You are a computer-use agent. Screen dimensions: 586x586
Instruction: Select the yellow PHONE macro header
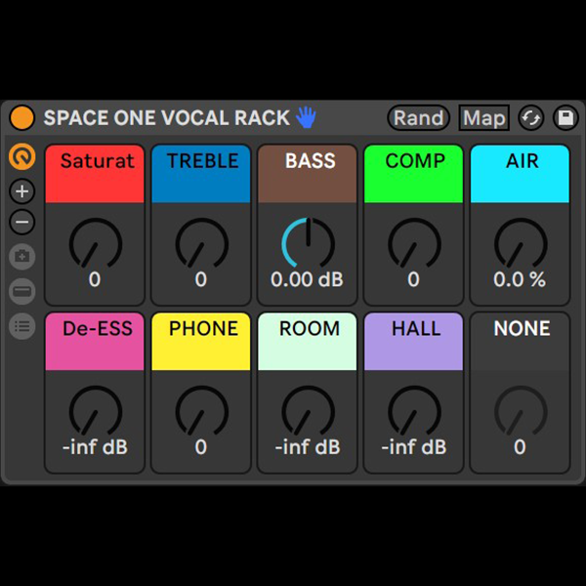[201, 342]
